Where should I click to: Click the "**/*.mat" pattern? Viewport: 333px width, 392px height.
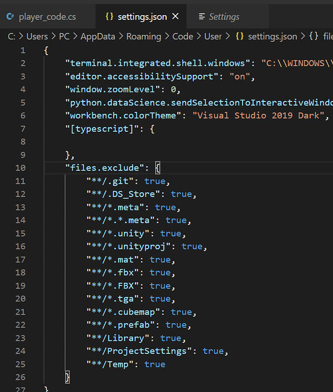click(x=112, y=259)
